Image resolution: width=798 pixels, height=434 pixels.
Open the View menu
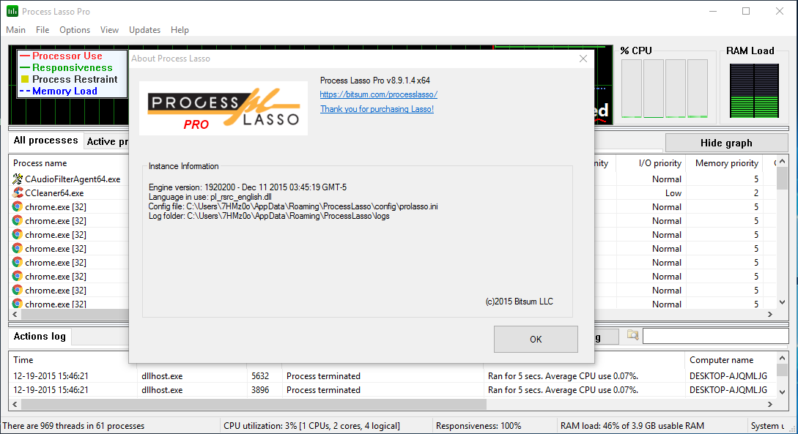click(x=109, y=30)
